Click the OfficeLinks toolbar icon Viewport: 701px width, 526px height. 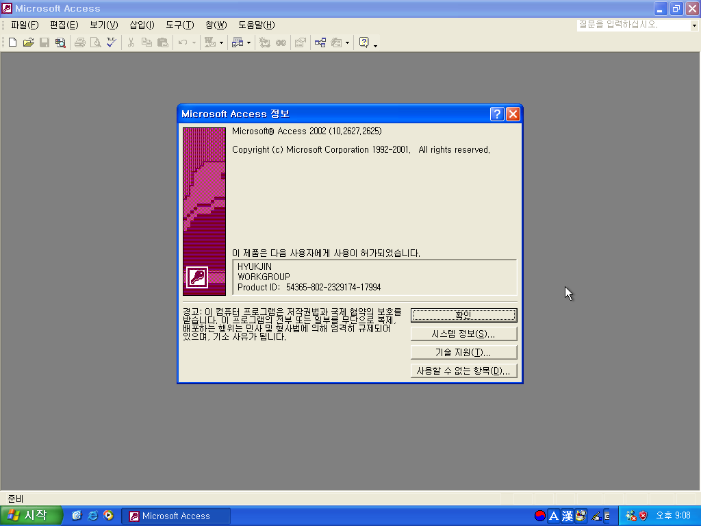(x=209, y=42)
